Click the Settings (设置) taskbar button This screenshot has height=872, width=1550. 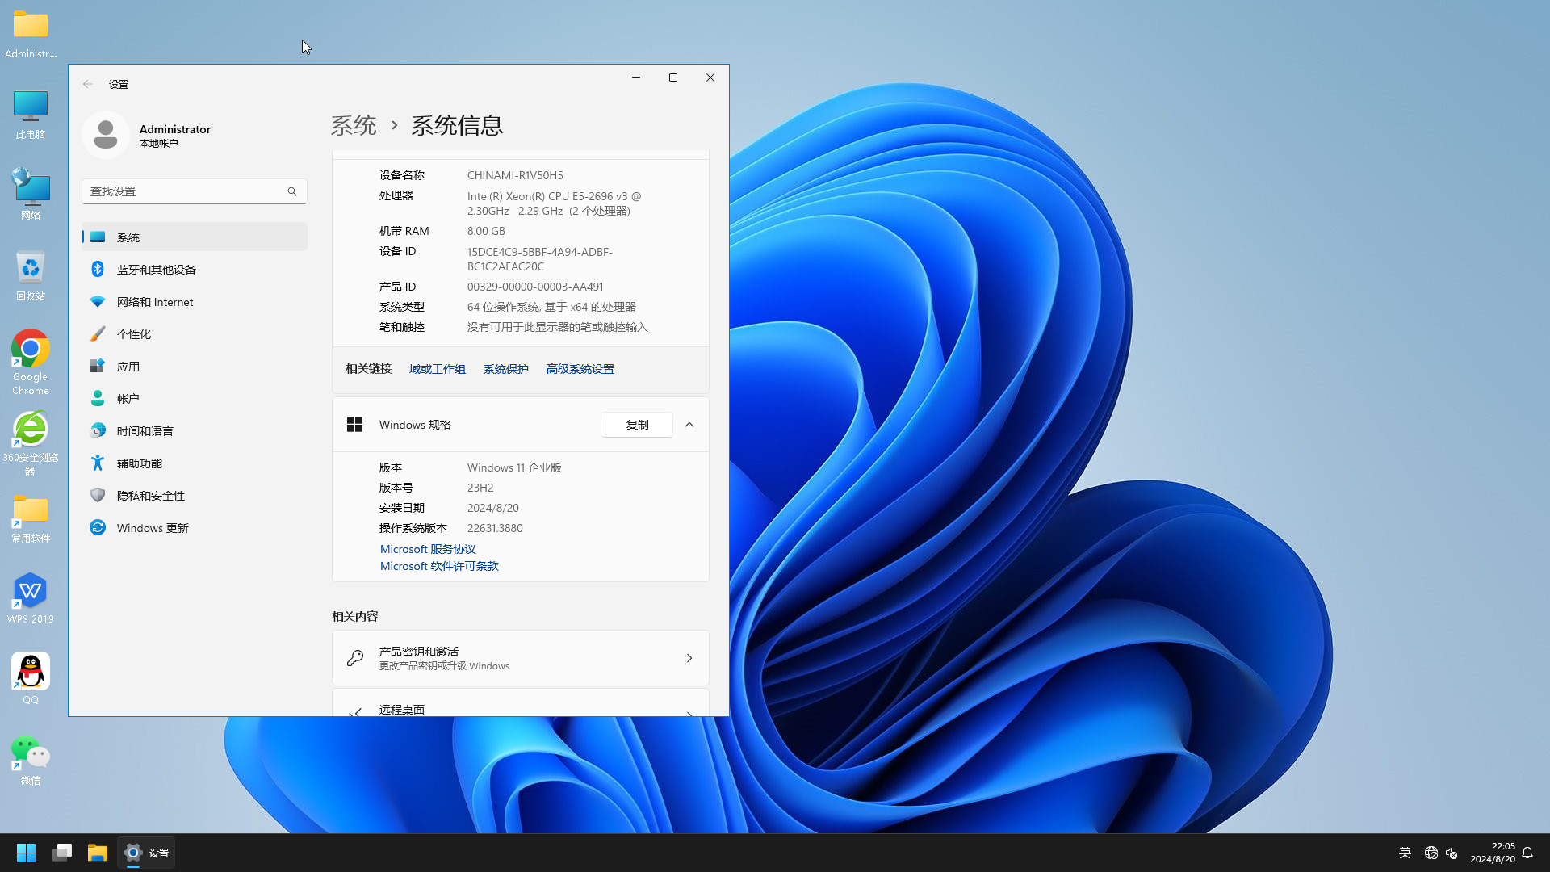[146, 853]
